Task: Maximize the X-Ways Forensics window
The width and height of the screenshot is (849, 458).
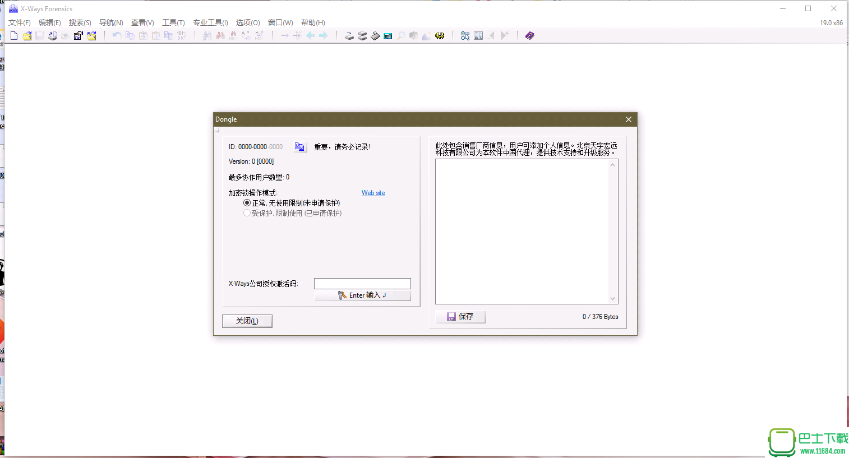Action: [808, 8]
